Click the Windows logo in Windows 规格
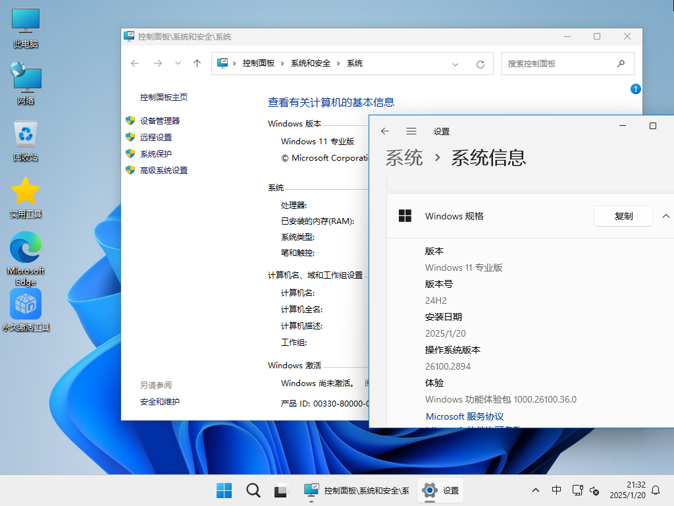 tap(405, 215)
